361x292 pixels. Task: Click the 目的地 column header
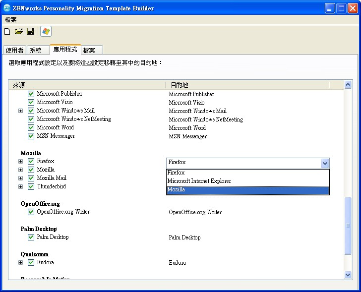(x=247, y=85)
